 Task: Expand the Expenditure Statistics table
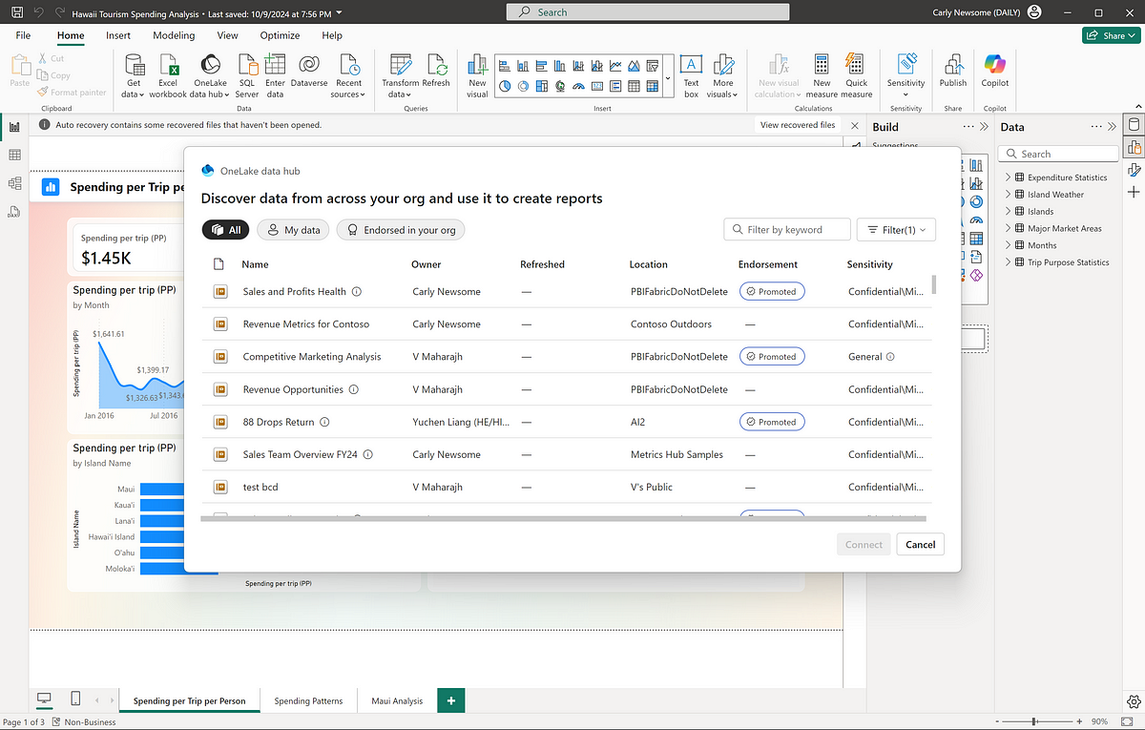(x=1008, y=177)
